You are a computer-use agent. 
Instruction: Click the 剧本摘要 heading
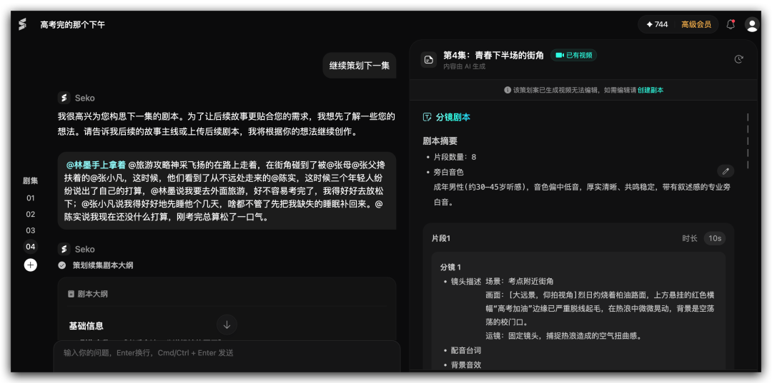coord(440,141)
